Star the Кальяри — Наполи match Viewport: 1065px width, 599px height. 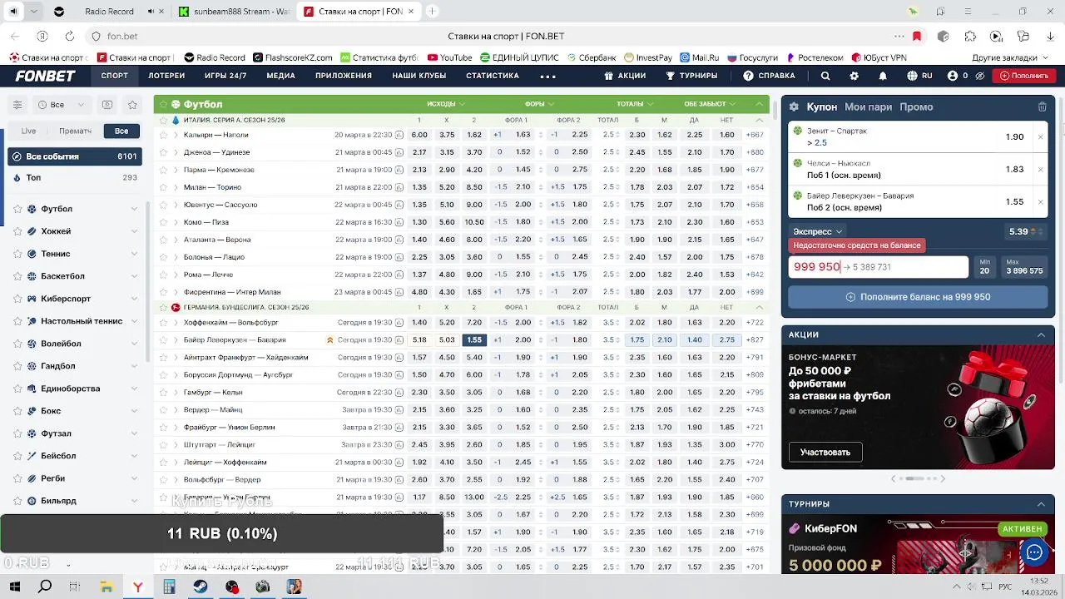[x=164, y=135]
